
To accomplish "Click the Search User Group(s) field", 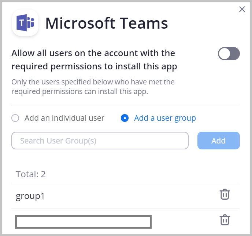I will pyautogui.click(x=100, y=141).
